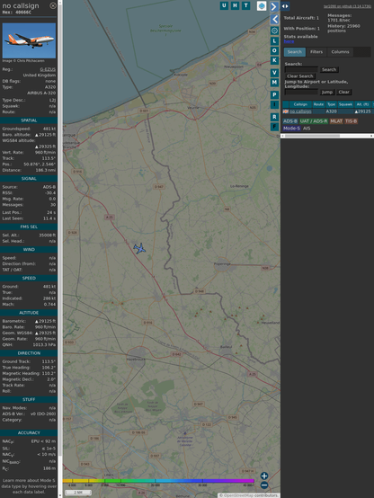This screenshot has width=374, height=498.
Task: Click the left chevron expander button
Action: (x=274, y=19)
